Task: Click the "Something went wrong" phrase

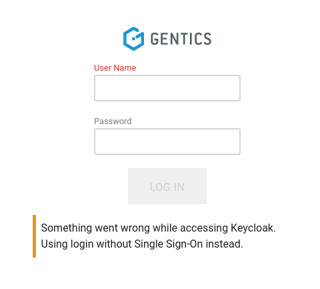Action: pyautogui.click(x=97, y=228)
